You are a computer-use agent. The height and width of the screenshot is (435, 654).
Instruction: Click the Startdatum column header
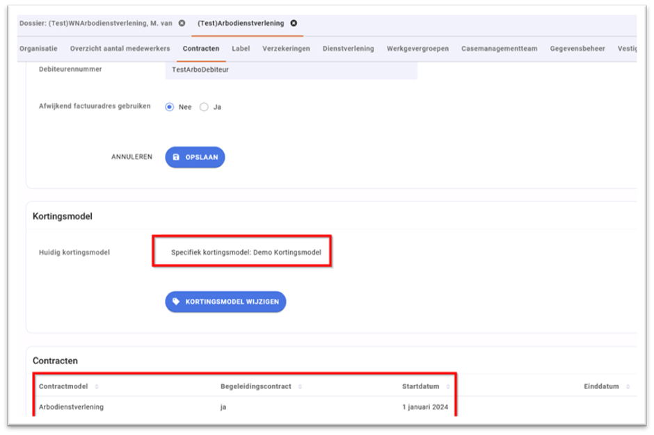420,386
